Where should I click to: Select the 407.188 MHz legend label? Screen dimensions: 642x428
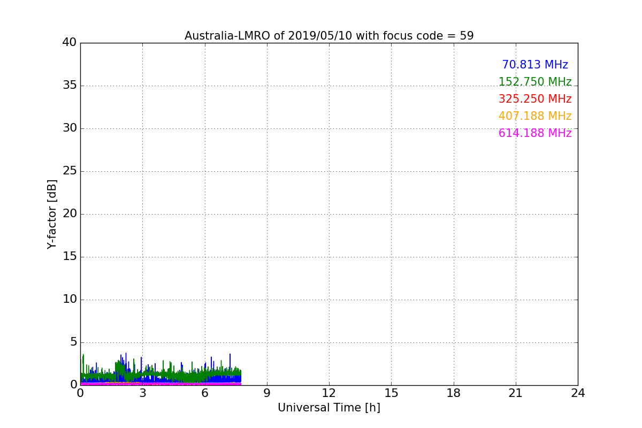535,116
